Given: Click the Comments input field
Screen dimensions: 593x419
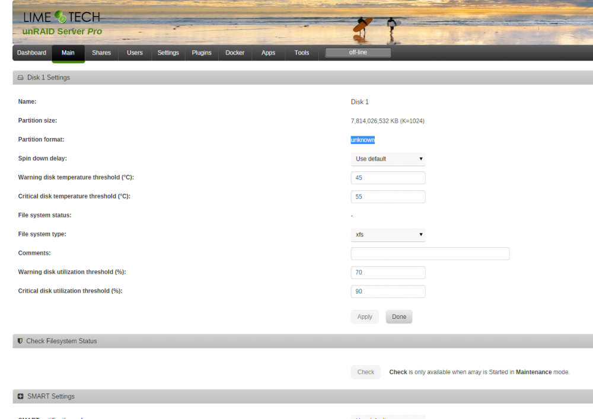Looking at the screenshot, I should [430, 254].
